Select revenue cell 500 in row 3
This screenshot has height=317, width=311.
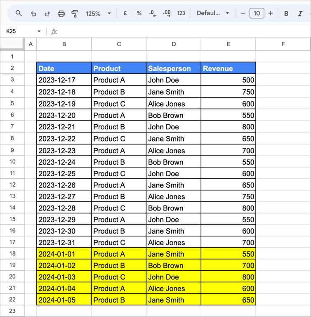coord(229,80)
